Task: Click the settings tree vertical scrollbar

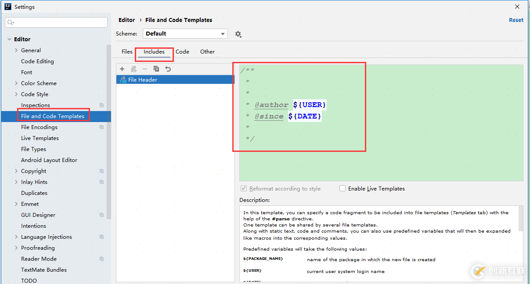Action: click(x=109, y=132)
